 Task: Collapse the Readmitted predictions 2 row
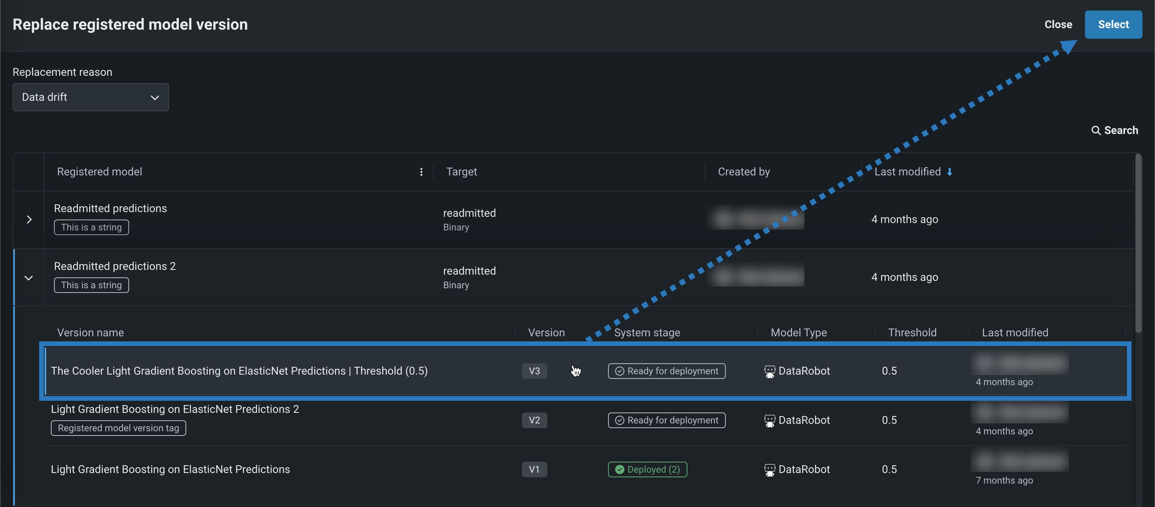click(29, 277)
